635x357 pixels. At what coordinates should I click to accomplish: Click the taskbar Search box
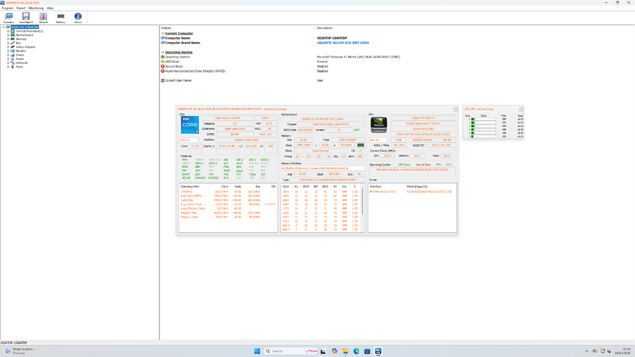[290, 351]
